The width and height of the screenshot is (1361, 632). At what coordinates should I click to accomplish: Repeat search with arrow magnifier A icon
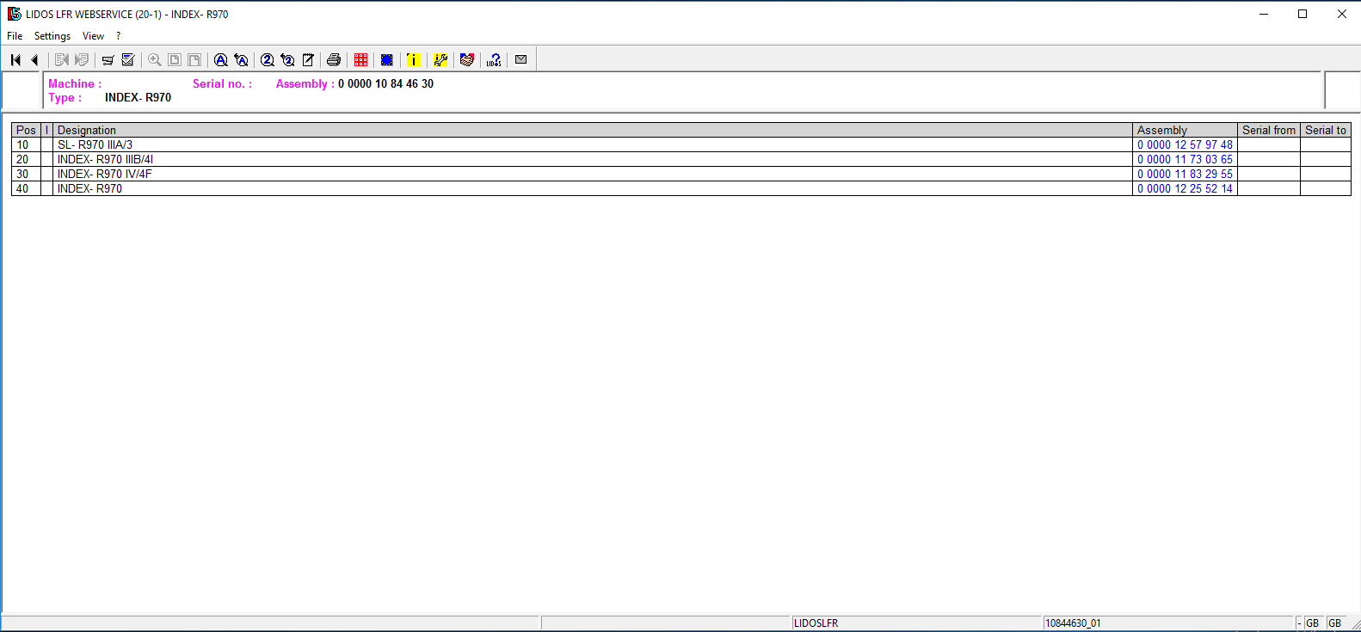tap(242, 60)
